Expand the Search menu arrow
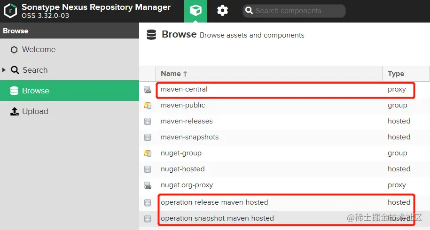430x230 pixels. 4,70
